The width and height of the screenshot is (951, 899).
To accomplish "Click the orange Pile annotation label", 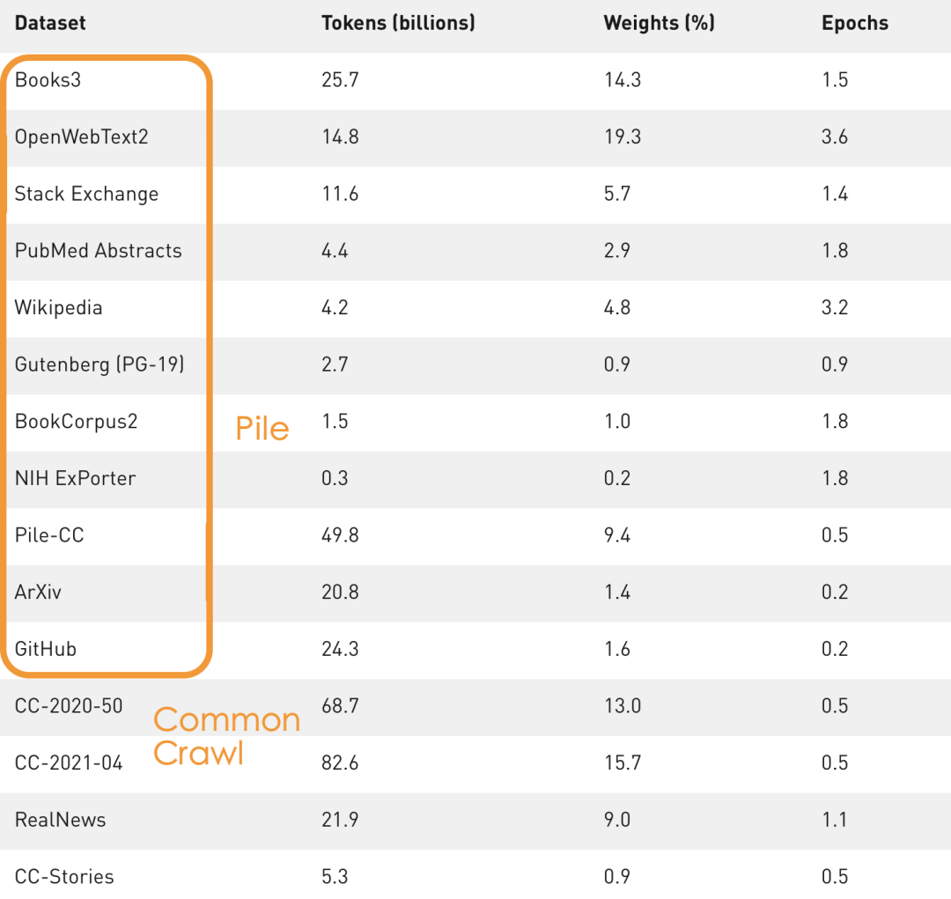I will [262, 429].
